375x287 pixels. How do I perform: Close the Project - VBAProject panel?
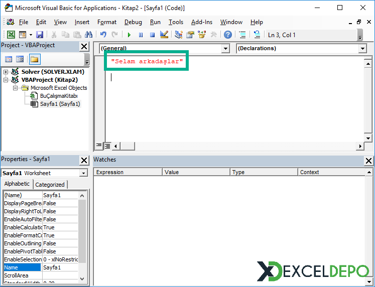point(84,46)
